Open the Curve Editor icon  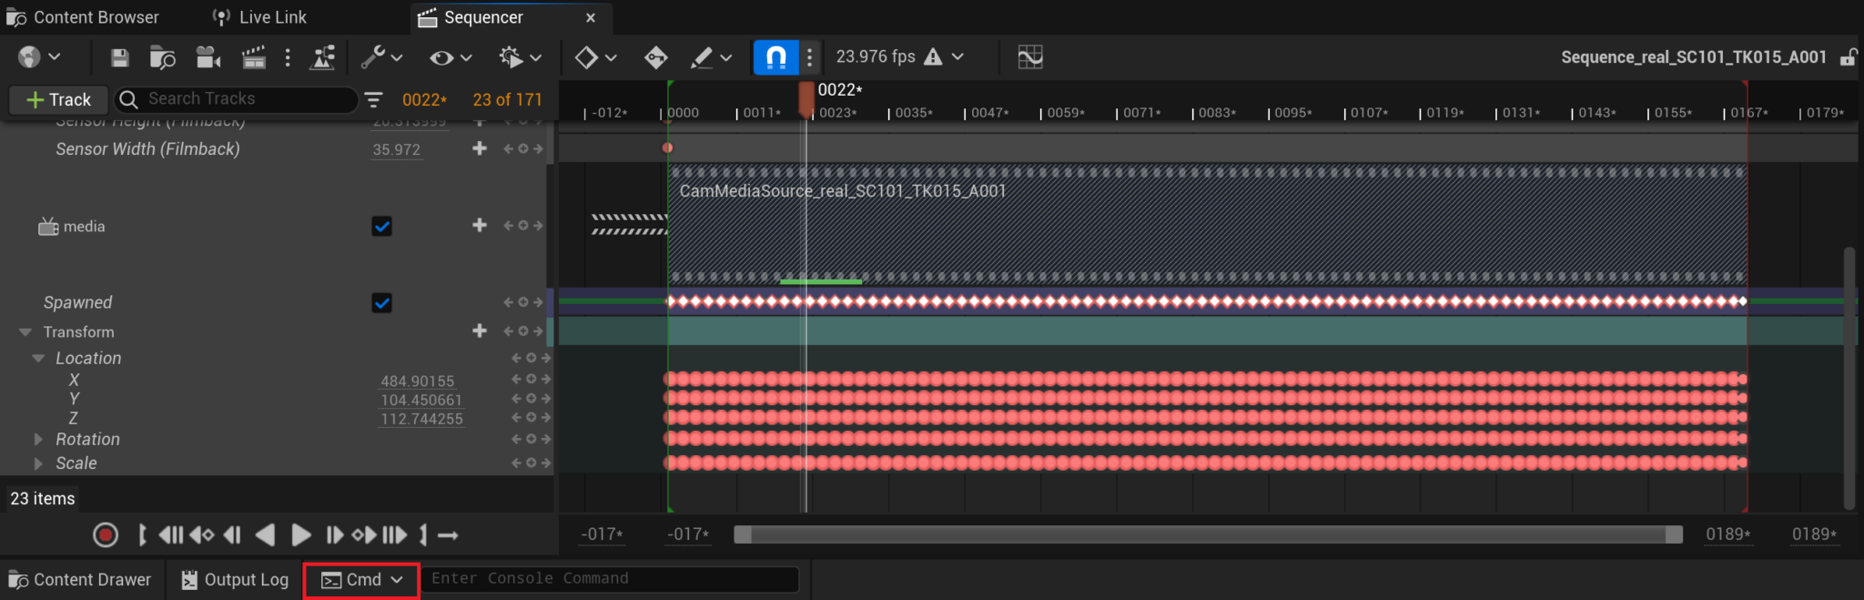click(x=1030, y=57)
